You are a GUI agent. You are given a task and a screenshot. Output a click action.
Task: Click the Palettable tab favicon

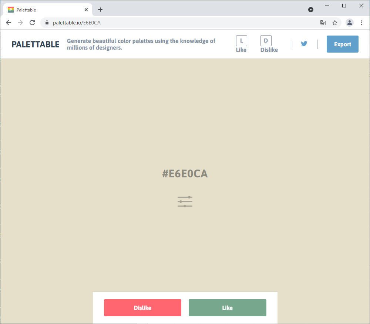11,10
